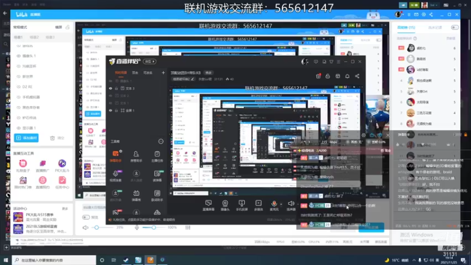Open 主播任务 tool in 直播伴侣 toolbox
The width and height of the screenshot is (471, 265).
[x=157, y=156]
